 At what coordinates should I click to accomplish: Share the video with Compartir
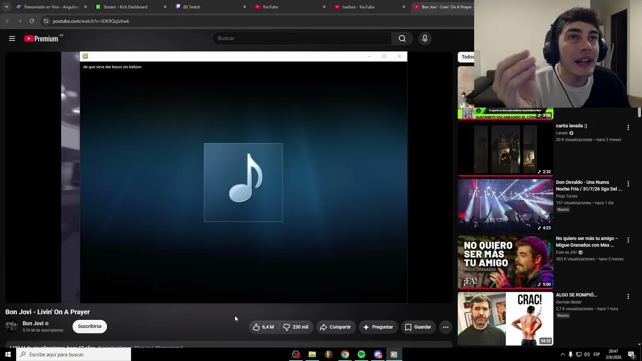[336, 327]
